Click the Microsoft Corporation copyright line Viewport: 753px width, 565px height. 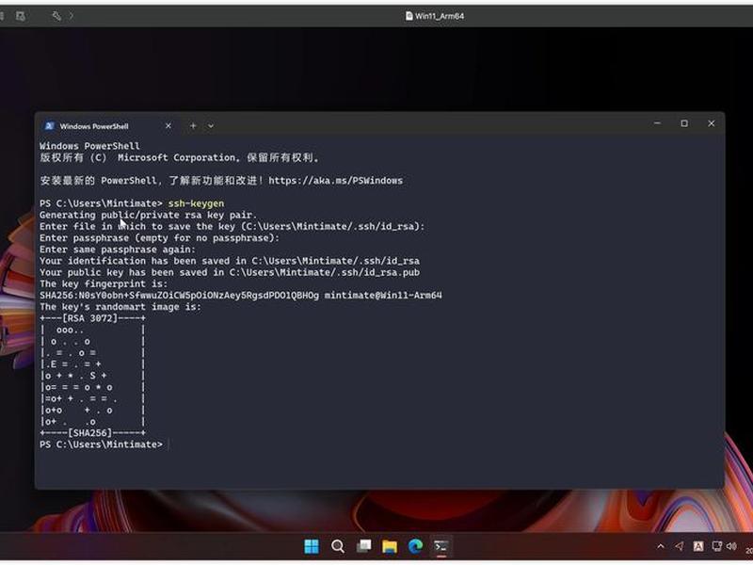(179, 157)
